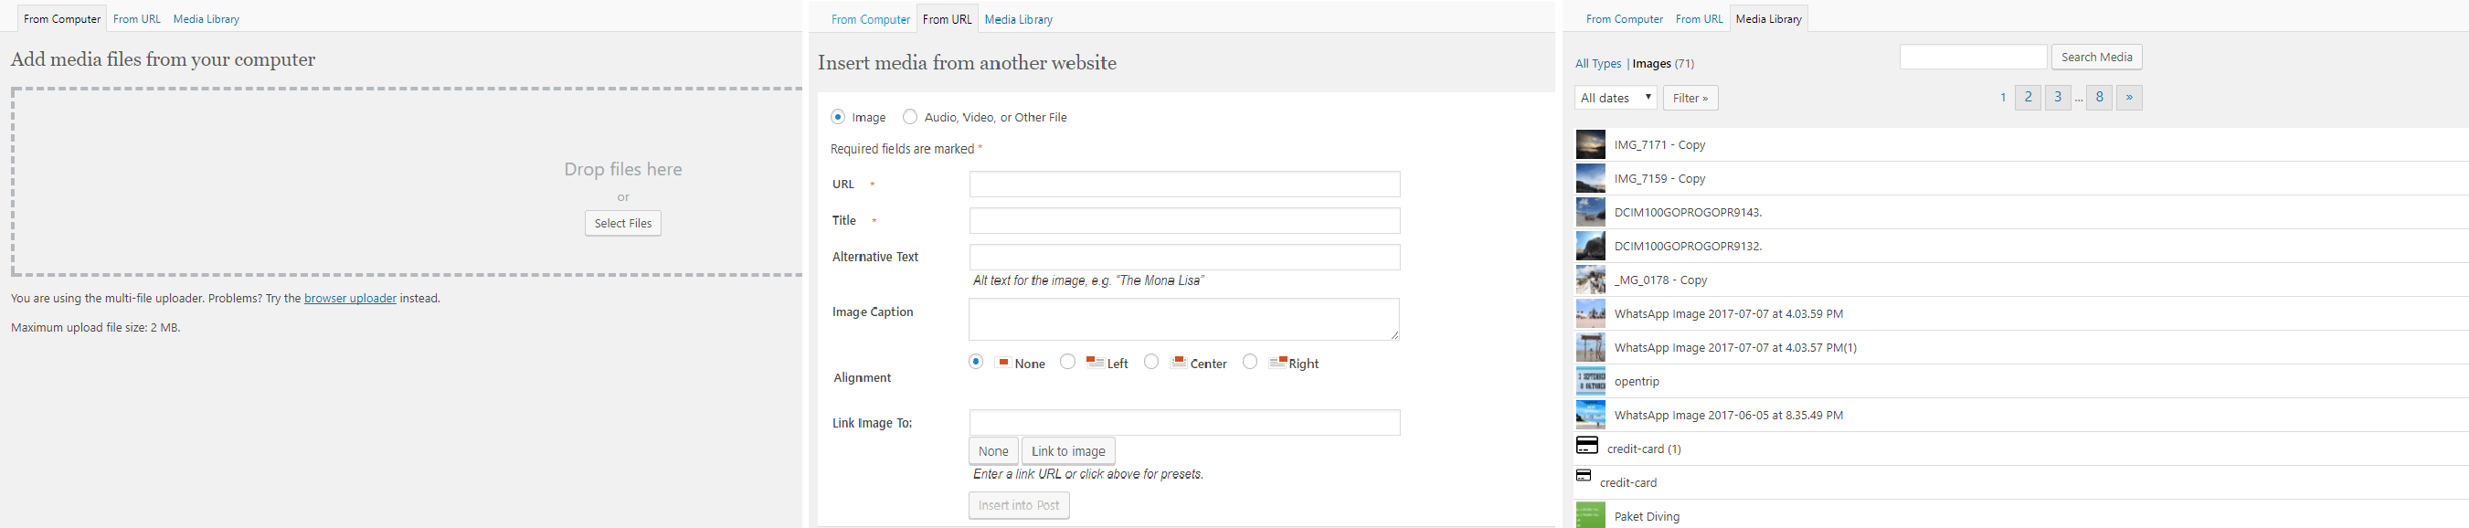
Task: Click the Left alignment icon
Action: (x=1095, y=363)
